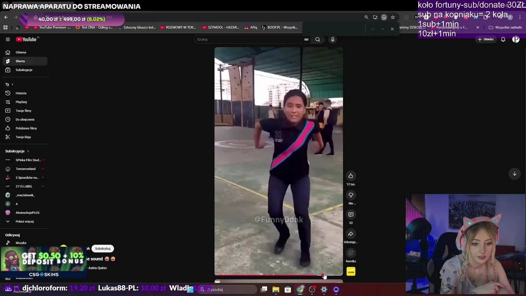Open 5 Sposobów na channel
Screen dimensions: 526x296
[25, 178]
